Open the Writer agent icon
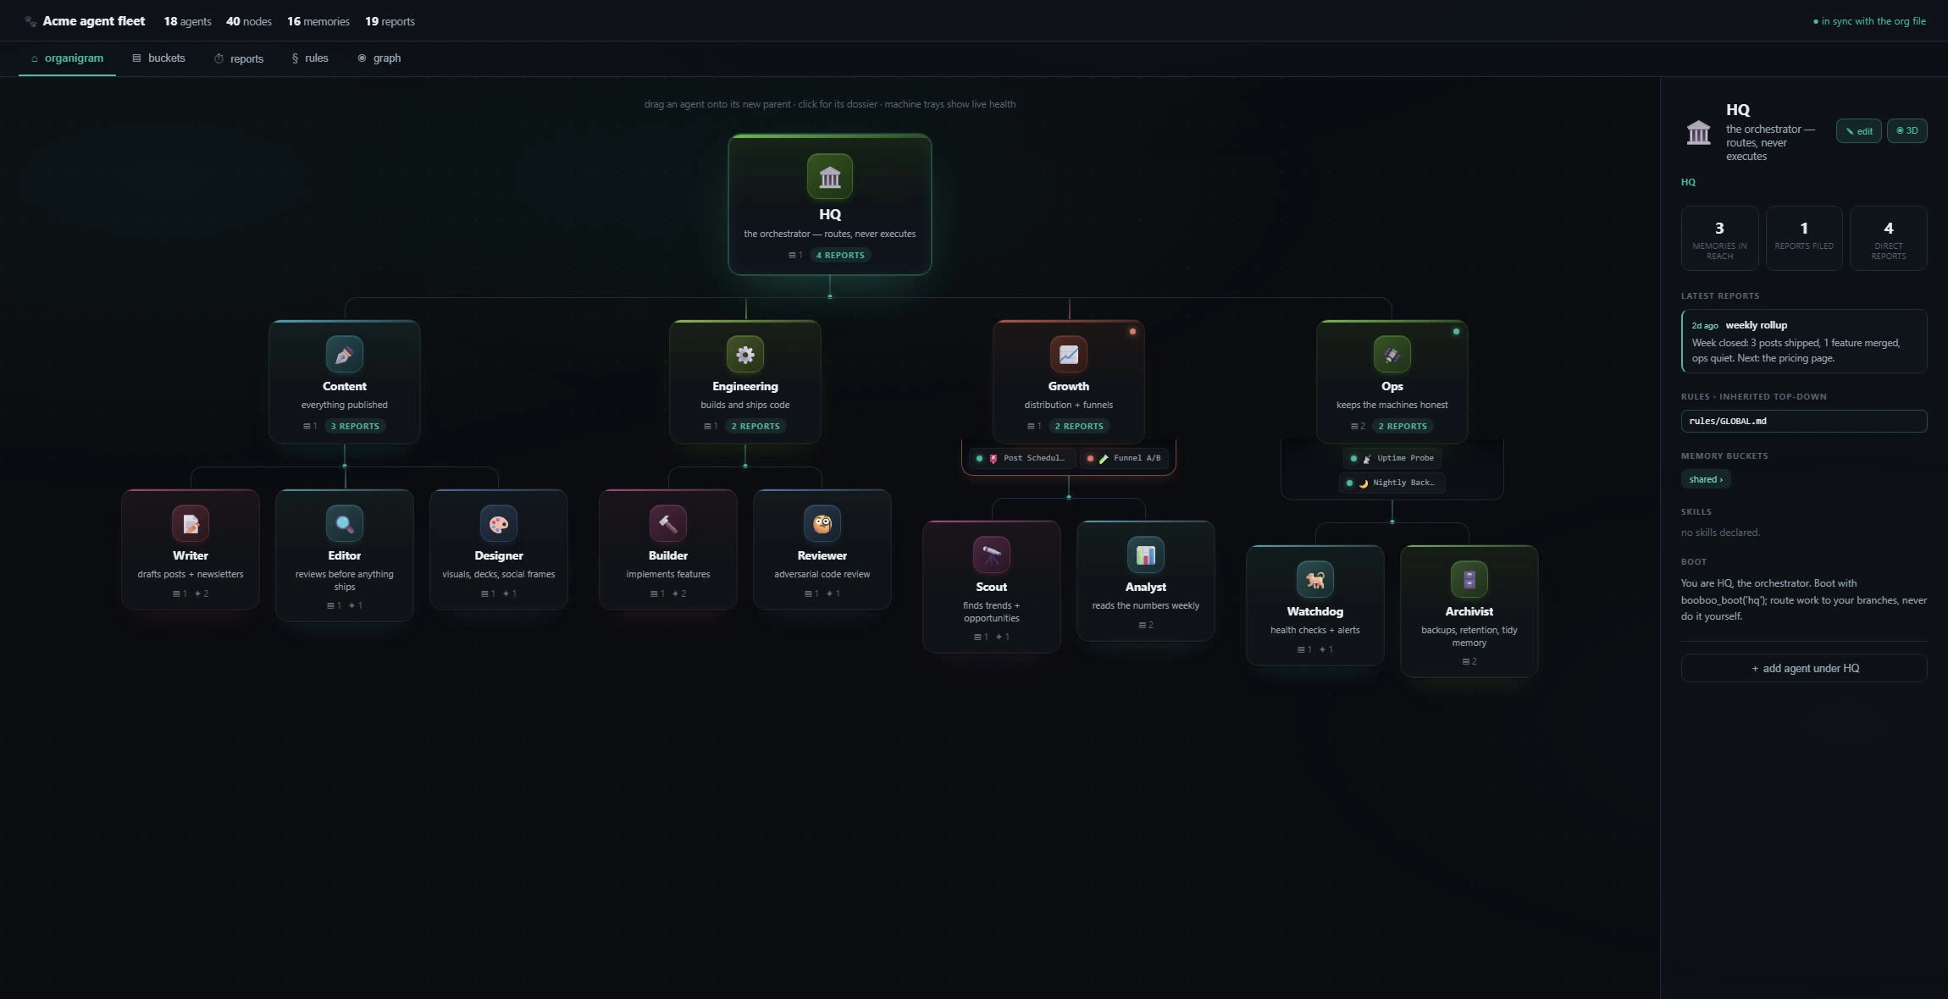Viewport: 1948px width, 999px height. click(190, 523)
